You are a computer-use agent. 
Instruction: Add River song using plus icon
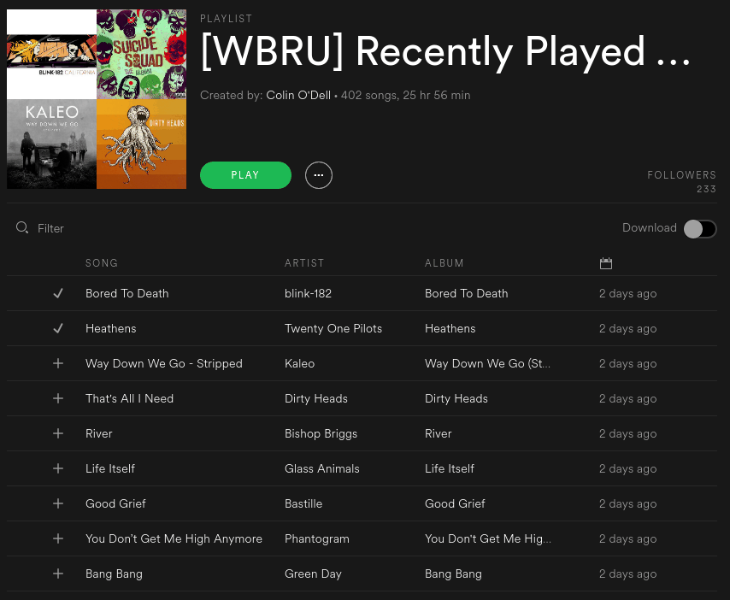58,433
